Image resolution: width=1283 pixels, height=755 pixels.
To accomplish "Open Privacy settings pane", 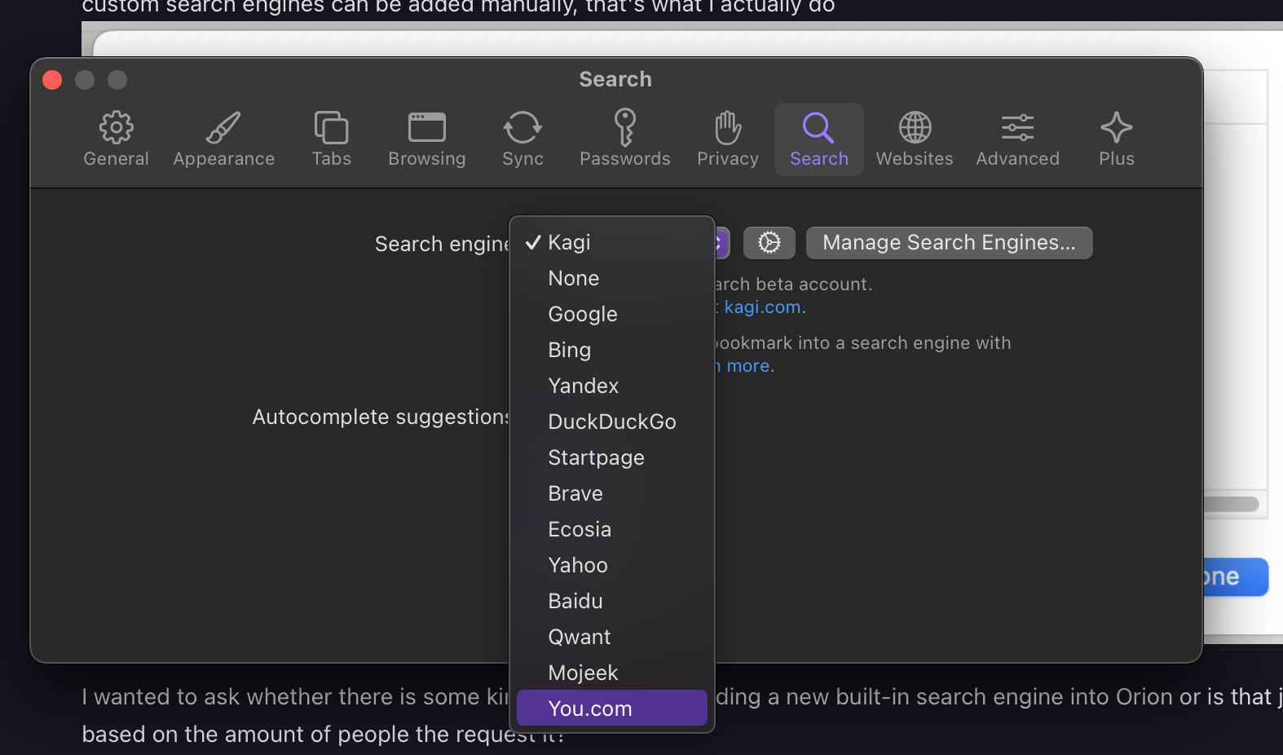I will pyautogui.click(x=727, y=139).
